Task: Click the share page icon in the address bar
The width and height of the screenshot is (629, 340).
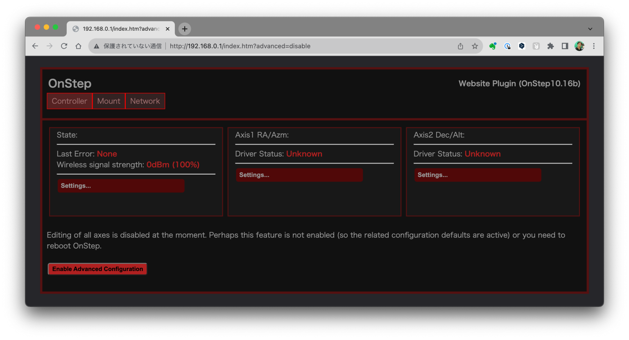Action: coord(460,46)
